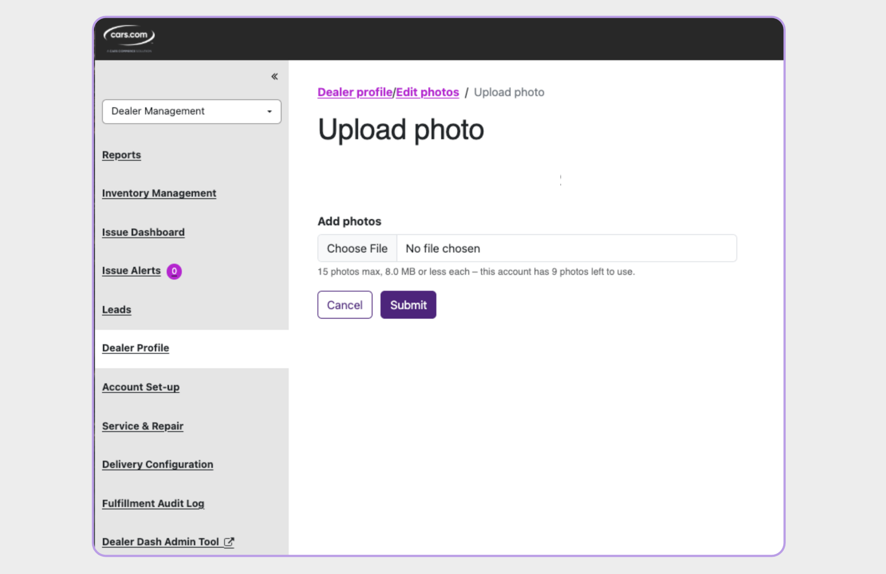Open Reports in the sidebar
The height and width of the screenshot is (574, 886).
coord(121,155)
